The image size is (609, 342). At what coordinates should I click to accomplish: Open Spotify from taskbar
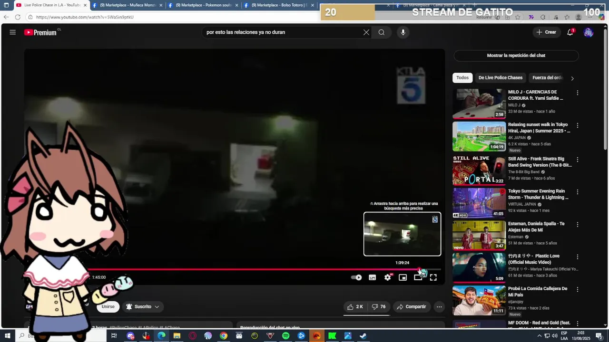[x=285, y=336]
